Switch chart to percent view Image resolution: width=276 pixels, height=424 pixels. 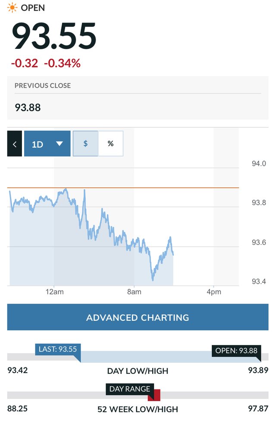110,143
